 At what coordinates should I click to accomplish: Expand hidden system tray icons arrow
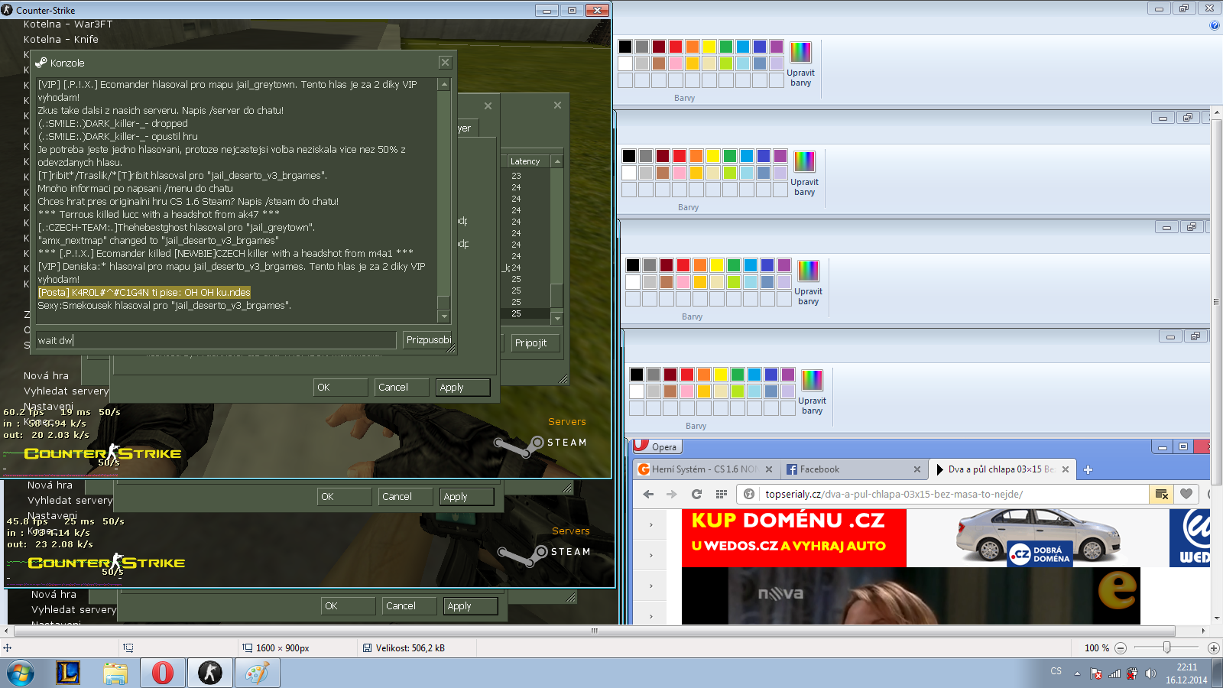pyautogui.click(x=1077, y=673)
